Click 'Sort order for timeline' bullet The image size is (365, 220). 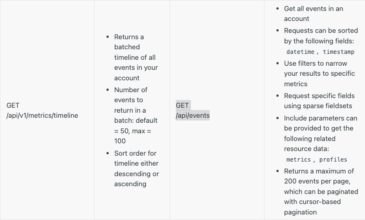(137, 168)
